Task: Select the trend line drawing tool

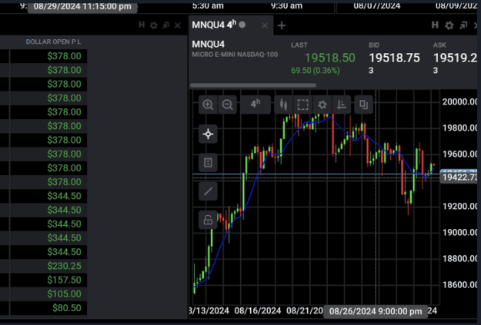Action: pos(208,191)
